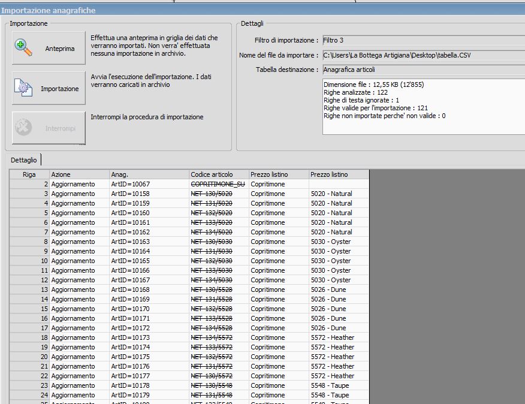The height and width of the screenshot is (404, 525).
Task: Select cell ArtID=10170
Action: pos(149,309)
